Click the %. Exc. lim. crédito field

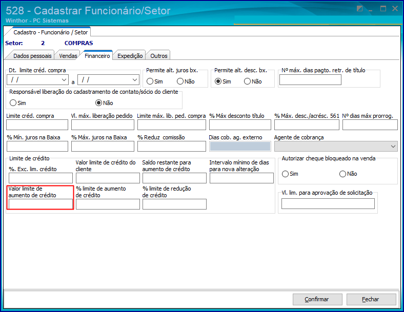(x=41, y=178)
